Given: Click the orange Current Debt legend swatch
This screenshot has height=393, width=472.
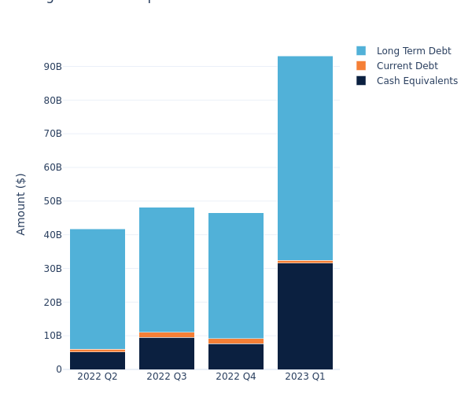Looking at the screenshot, I should tap(361, 66).
